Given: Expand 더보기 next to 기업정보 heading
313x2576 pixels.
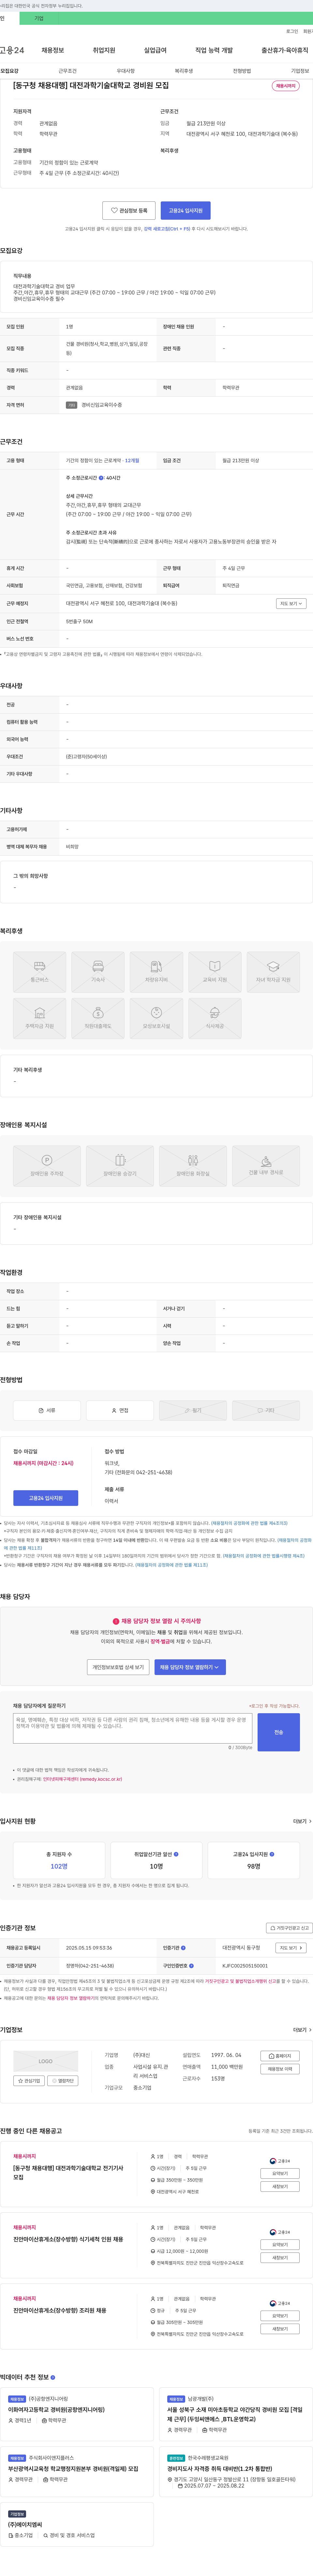Looking at the screenshot, I should (302, 2030).
